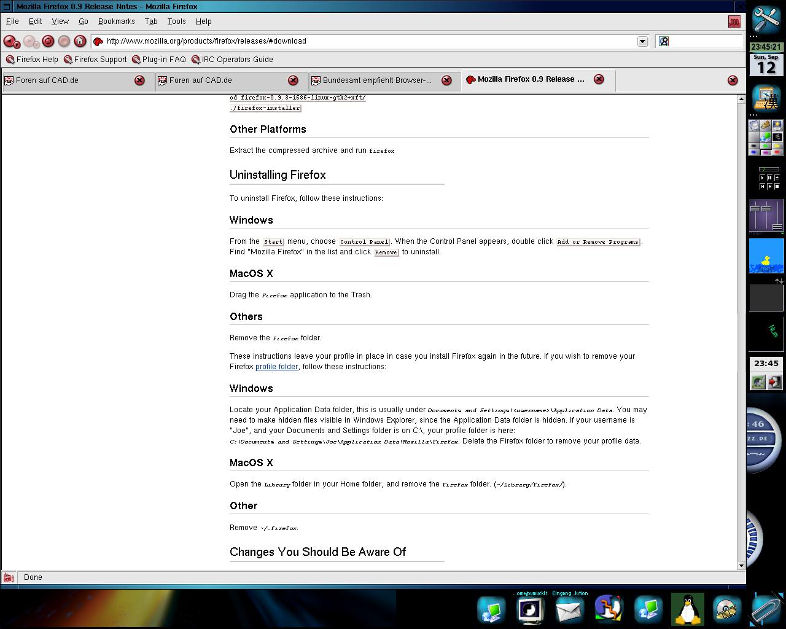Viewport: 786px width, 629px height.
Task: Follow the profile folder hyperlink
Action: 276,367
